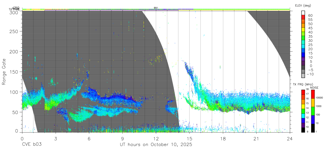Select the red ELEV swatch between 60 and 55

point(303,17)
